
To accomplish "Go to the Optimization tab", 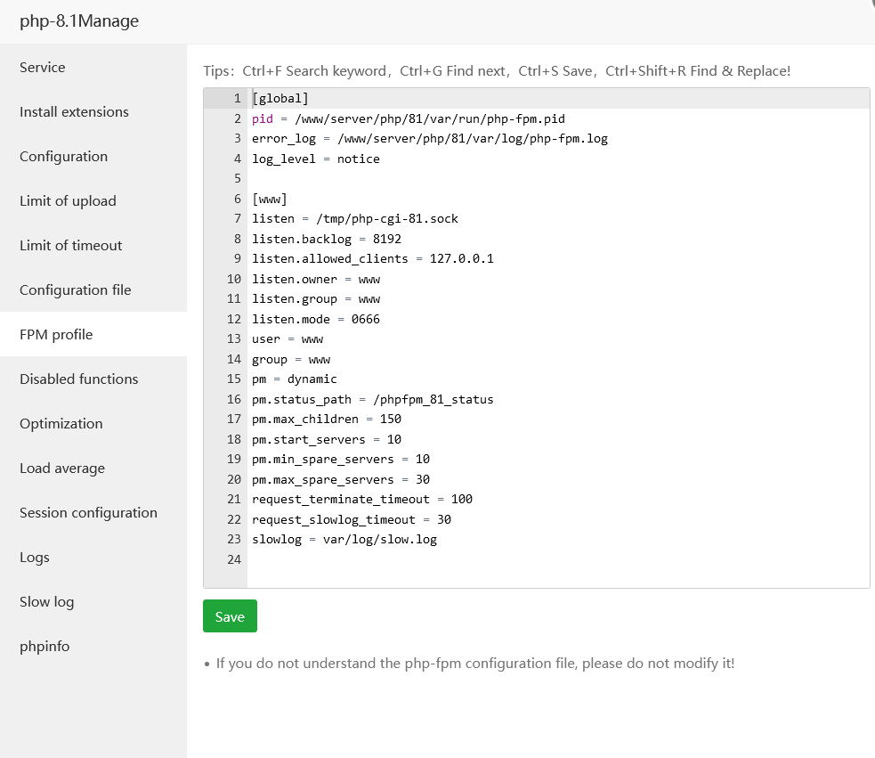I will tap(61, 424).
